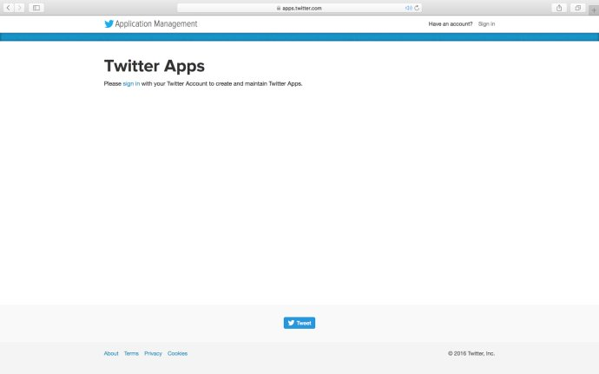The height and width of the screenshot is (374, 599).
Task: Mute the tab audio speaker icon
Action: coord(408,8)
